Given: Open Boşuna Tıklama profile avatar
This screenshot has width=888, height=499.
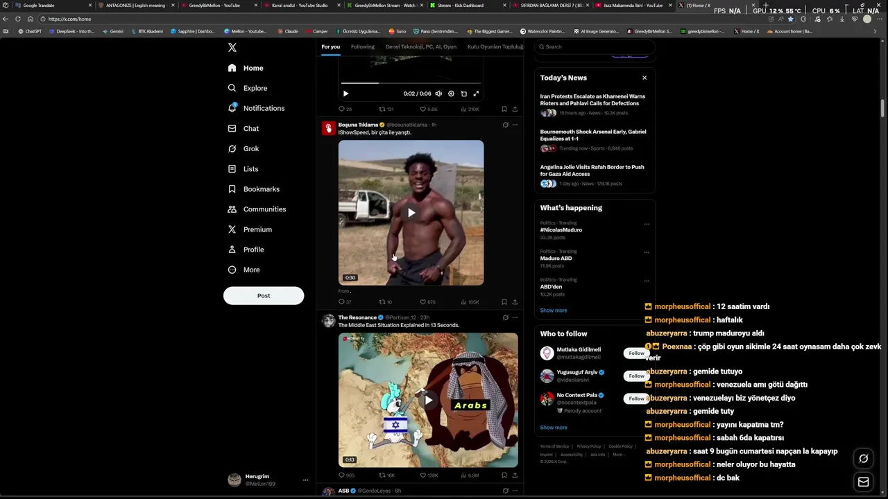Looking at the screenshot, I should tap(328, 128).
